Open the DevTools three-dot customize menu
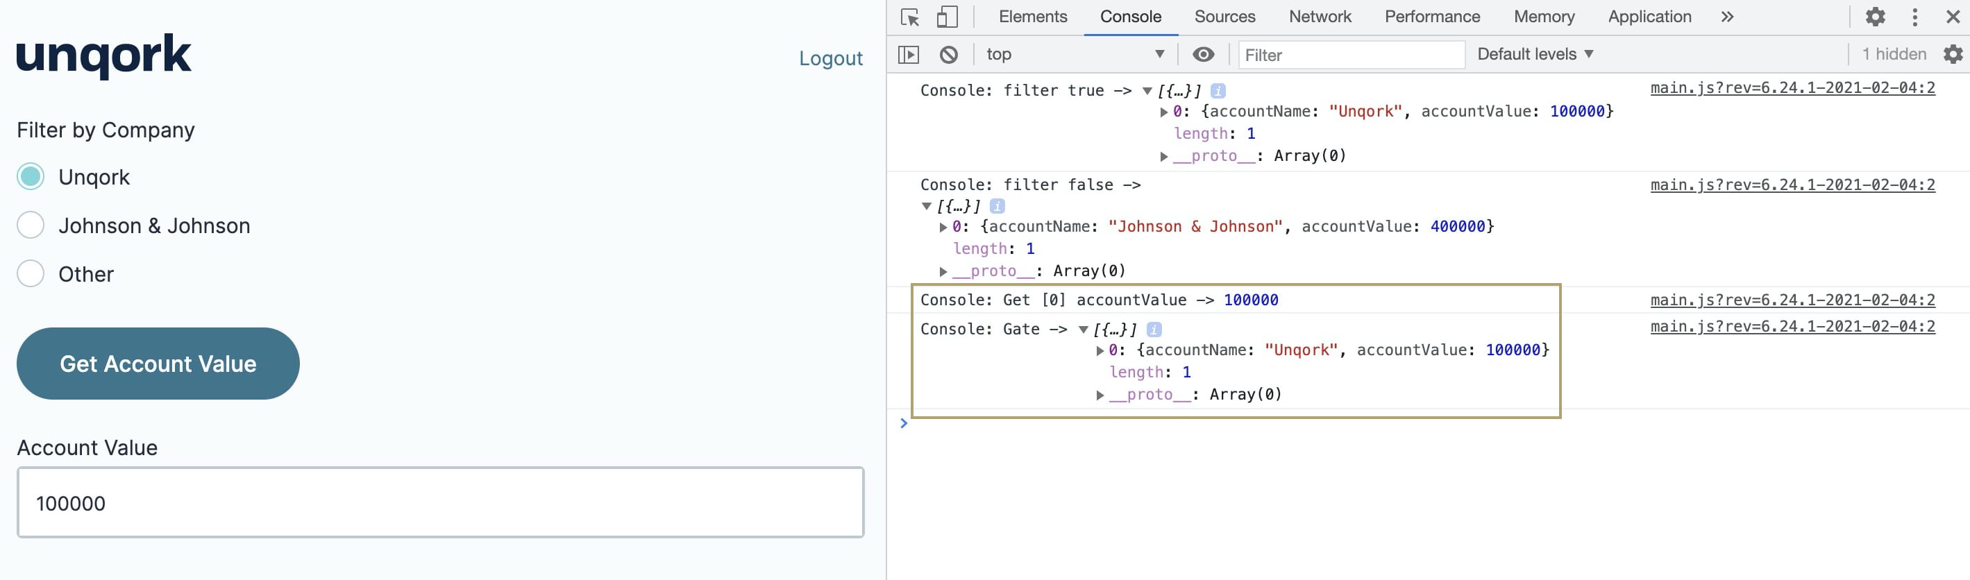Screen dimensions: 1970x580 coord(1914,17)
